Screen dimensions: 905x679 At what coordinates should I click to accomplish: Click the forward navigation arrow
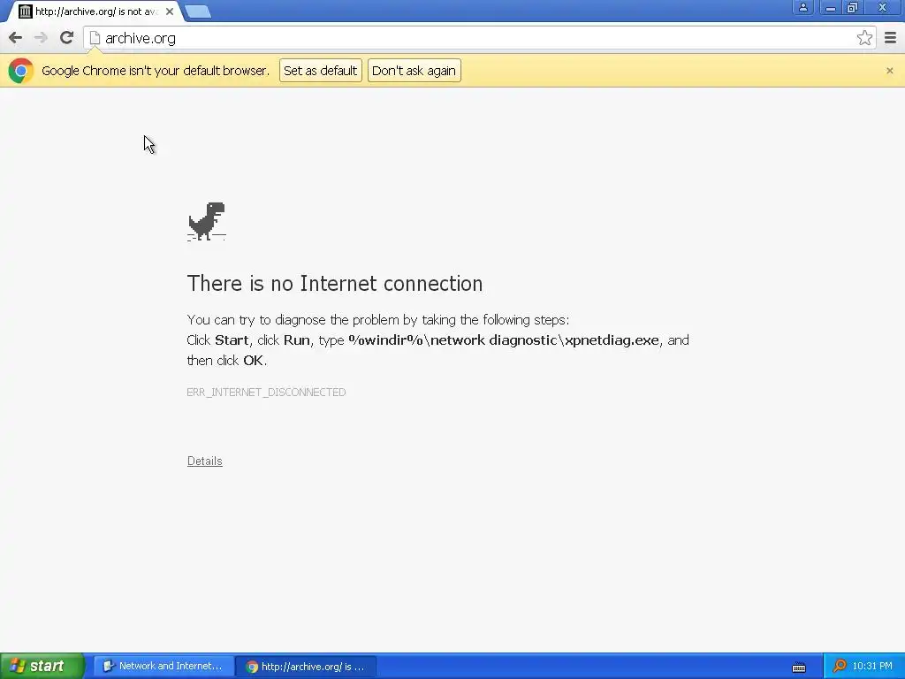click(41, 38)
